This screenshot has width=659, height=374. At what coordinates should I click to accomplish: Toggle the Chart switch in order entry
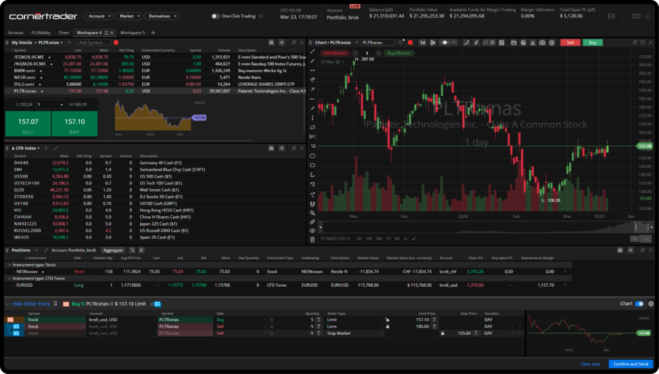(639, 304)
